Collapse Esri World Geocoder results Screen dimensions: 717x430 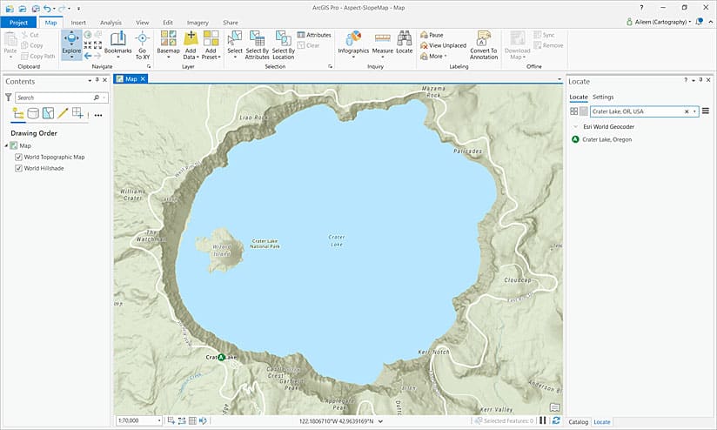575,127
